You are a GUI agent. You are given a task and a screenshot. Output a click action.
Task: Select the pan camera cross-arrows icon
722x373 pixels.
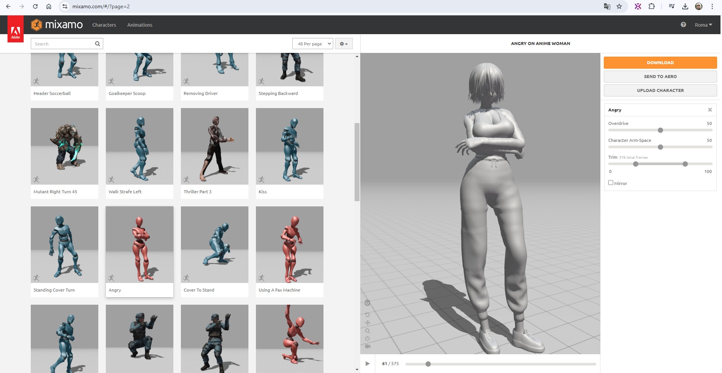pyautogui.click(x=367, y=323)
